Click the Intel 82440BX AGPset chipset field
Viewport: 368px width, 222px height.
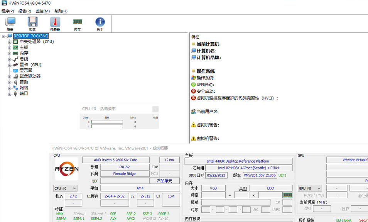point(249,168)
